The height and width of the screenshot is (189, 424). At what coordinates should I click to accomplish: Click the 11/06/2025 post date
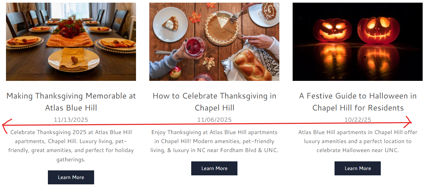click(214, 120)
